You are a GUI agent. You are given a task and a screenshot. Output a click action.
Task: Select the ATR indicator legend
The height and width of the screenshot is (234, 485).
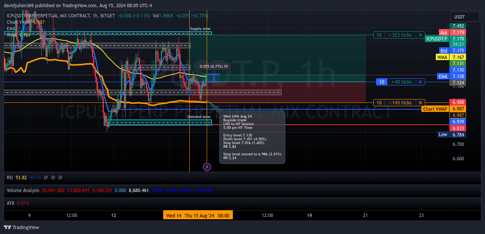pyautogui.click(x=11, y=203)
